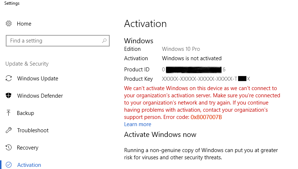Viewport: 298px width, 169px height.
Task: Select the Activation label in the sidebar
Action: click(x=29, y=165)
